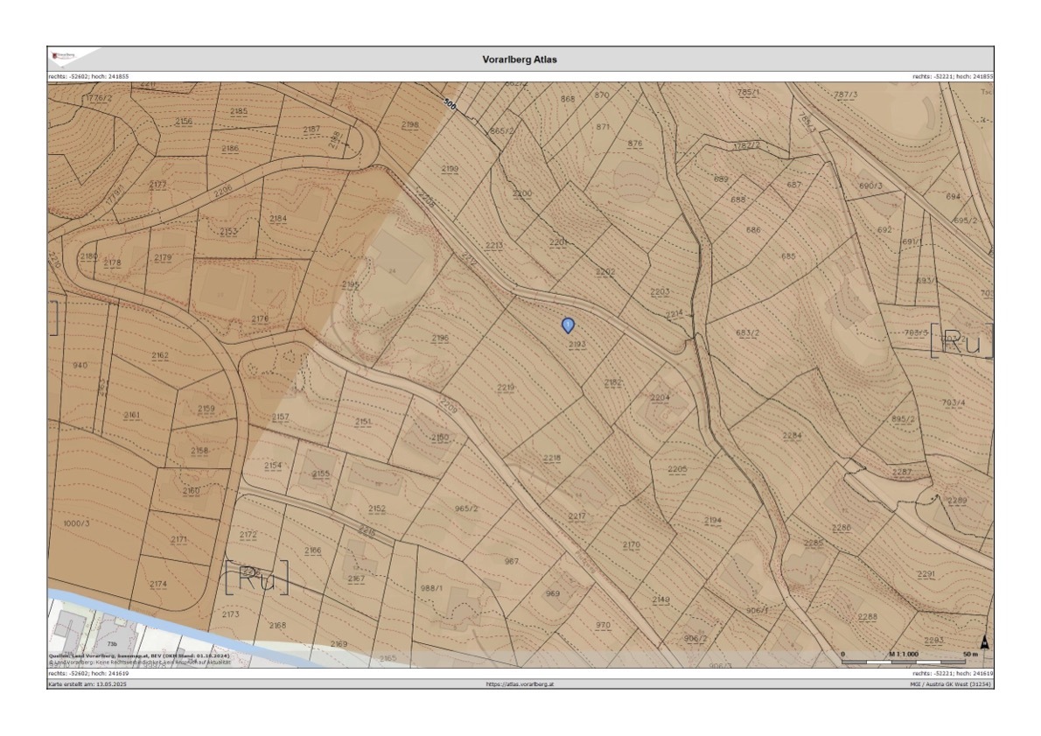Screen dimensions: 1041x736
Task: Select parcel number 2219 on the map
Action: point(506,388)
